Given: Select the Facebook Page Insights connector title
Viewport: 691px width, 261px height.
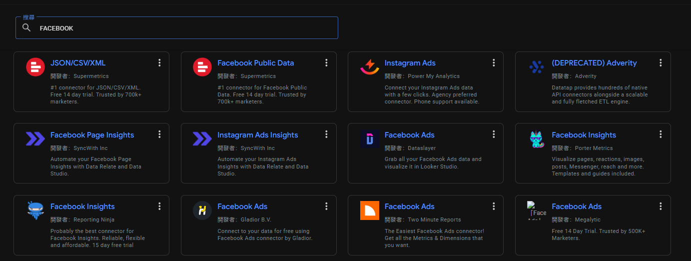Looking at the screenshot, I should [92, 135].
